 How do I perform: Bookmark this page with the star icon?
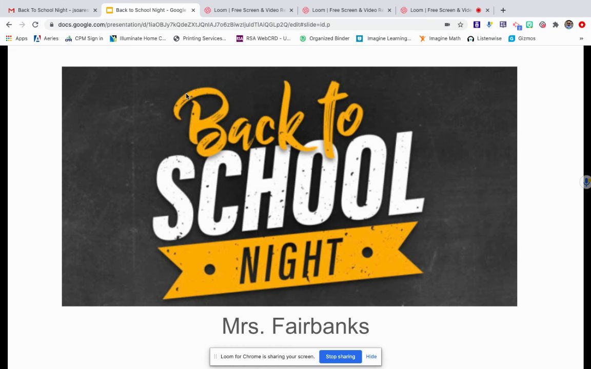click(460, 25)
